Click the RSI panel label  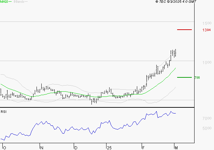(x=3, y=112)
